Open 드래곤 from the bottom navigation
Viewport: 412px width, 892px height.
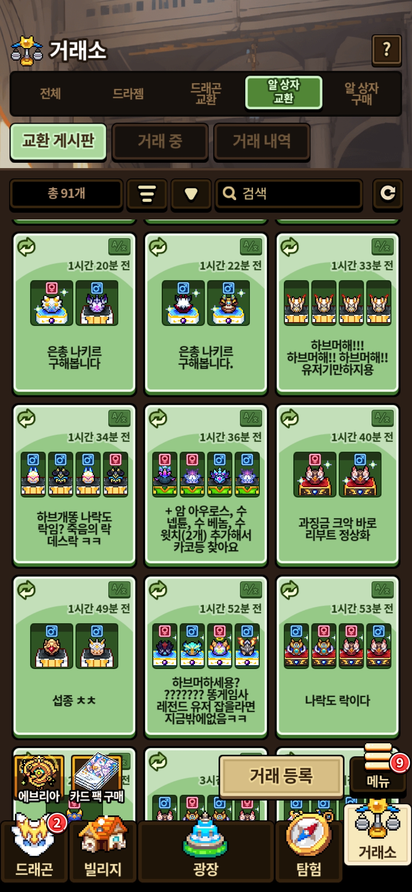34,850
